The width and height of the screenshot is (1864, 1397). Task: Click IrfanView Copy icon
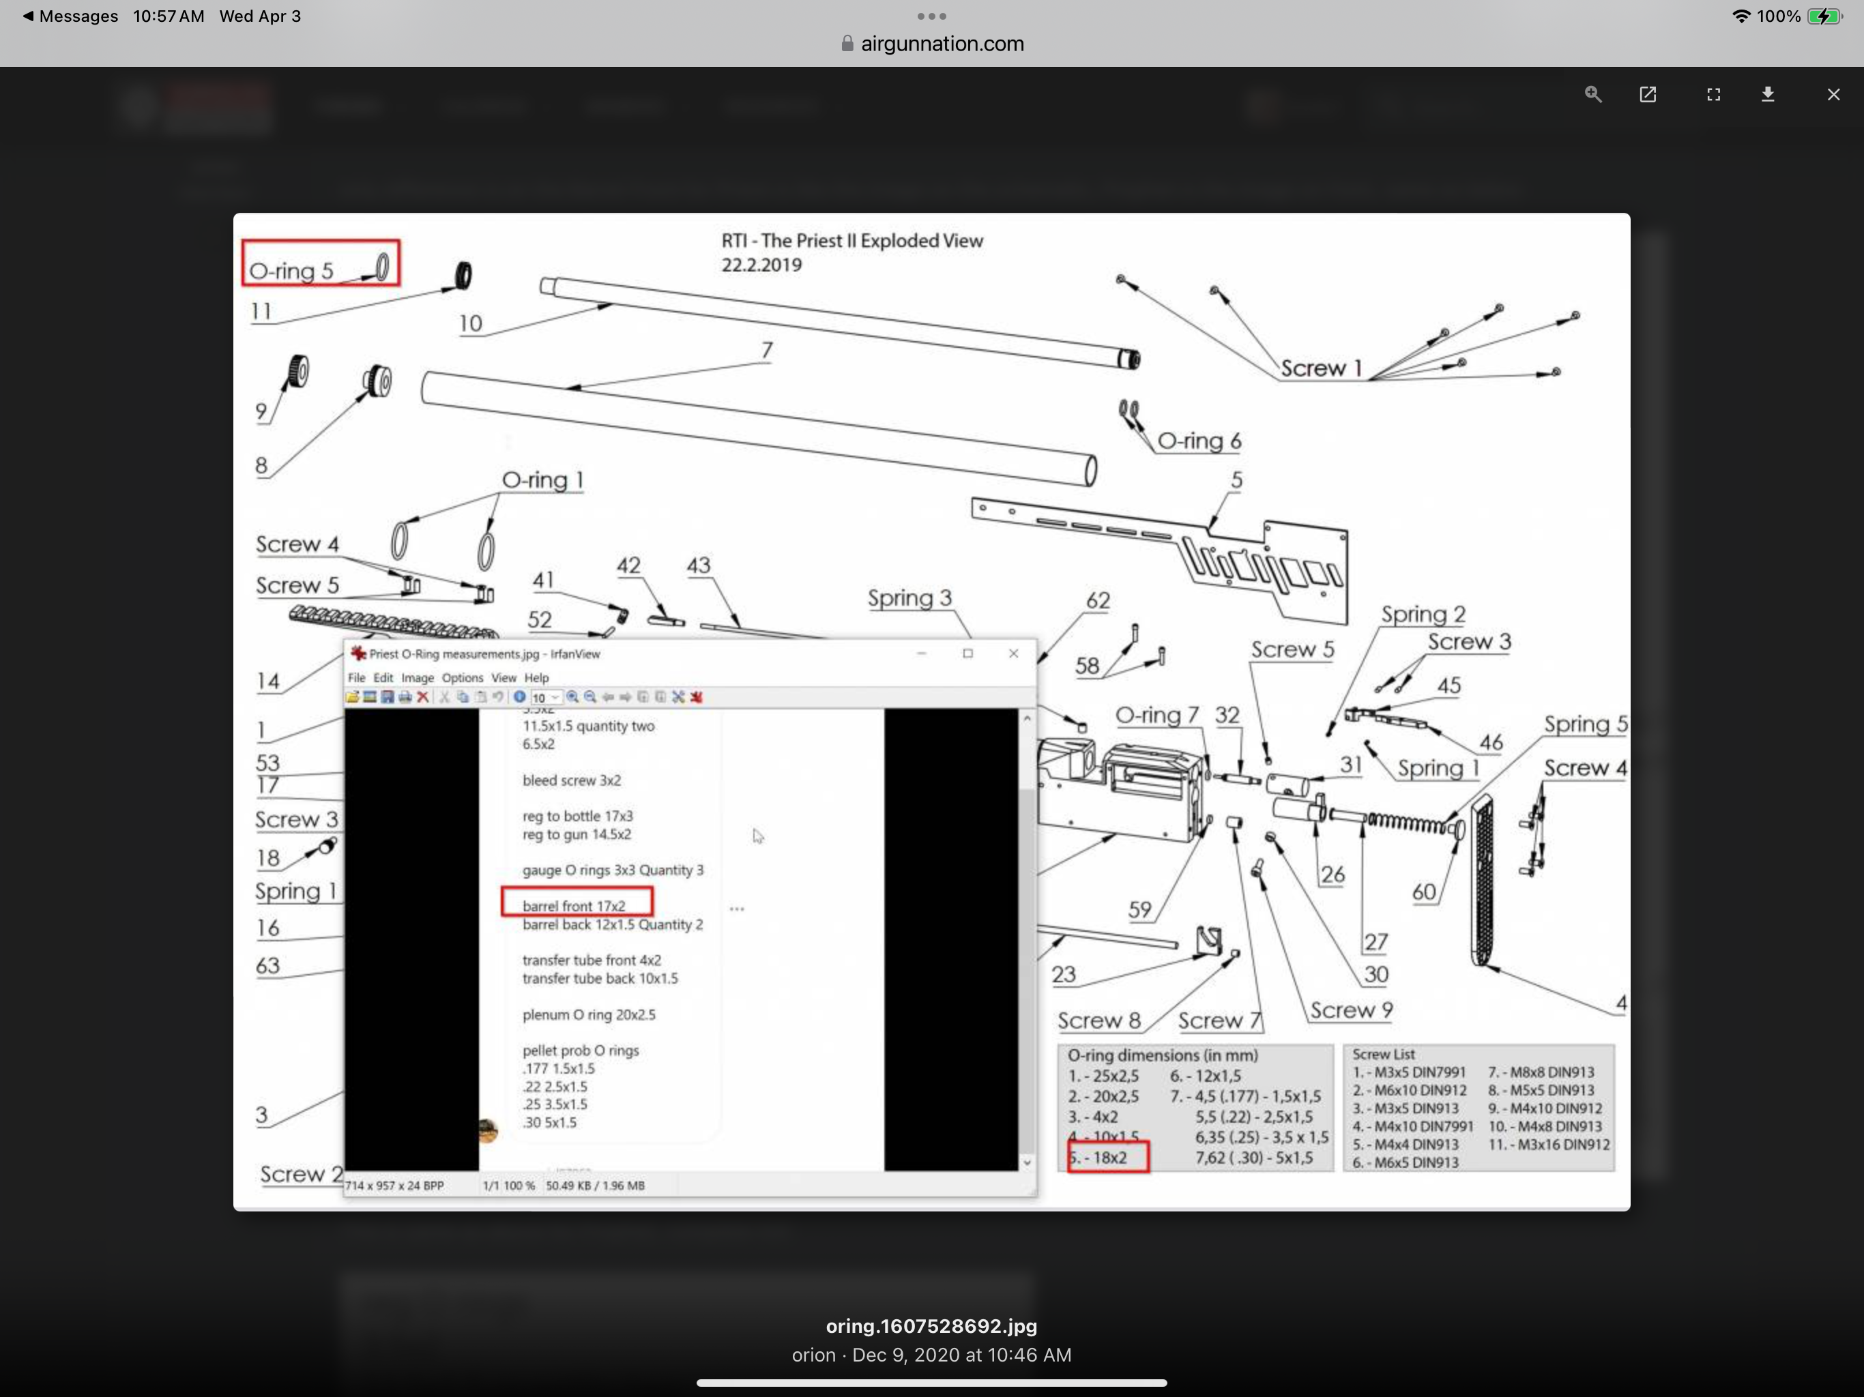[x=463, y=697]
